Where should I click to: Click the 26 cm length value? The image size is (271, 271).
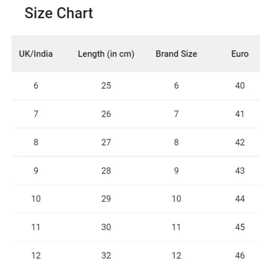(106, 114)
